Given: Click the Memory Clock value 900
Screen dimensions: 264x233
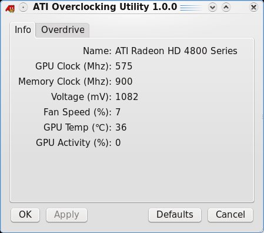Looking at the screenshot, I should click(x=123, y=82).
